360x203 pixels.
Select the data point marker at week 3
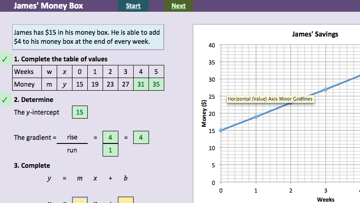point(325,89)
